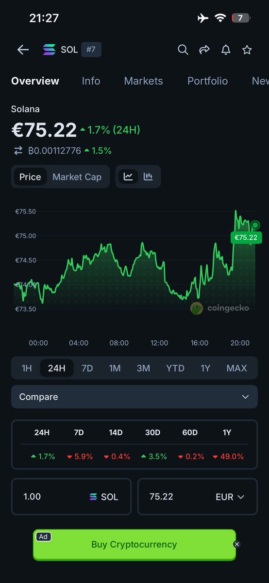Tap the 24H 1.7% table value
The height and width of the screenshot is (583, 269).
click(43, 457)
